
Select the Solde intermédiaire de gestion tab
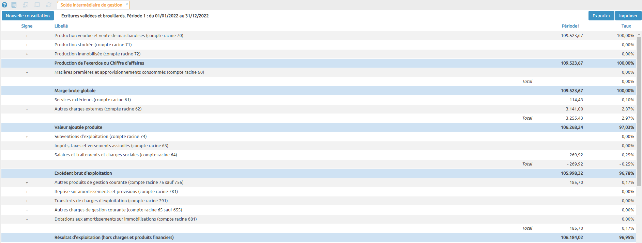point(91,5)
